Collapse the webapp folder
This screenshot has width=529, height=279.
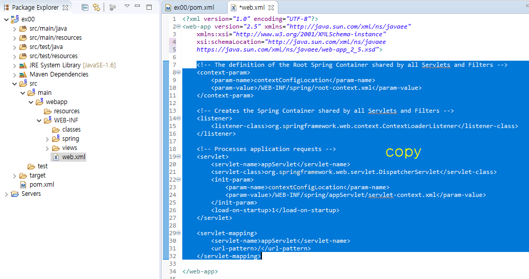click(31, 102)
